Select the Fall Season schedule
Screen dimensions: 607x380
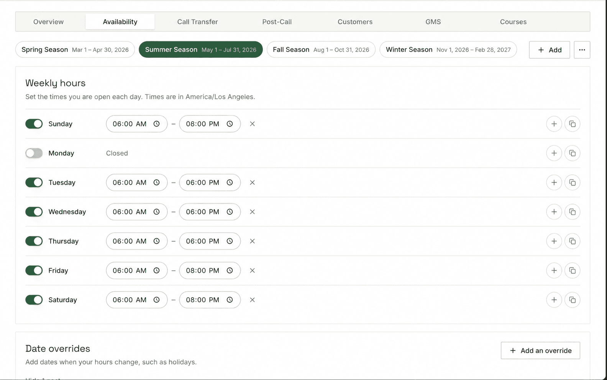click(x=321, y=50)
